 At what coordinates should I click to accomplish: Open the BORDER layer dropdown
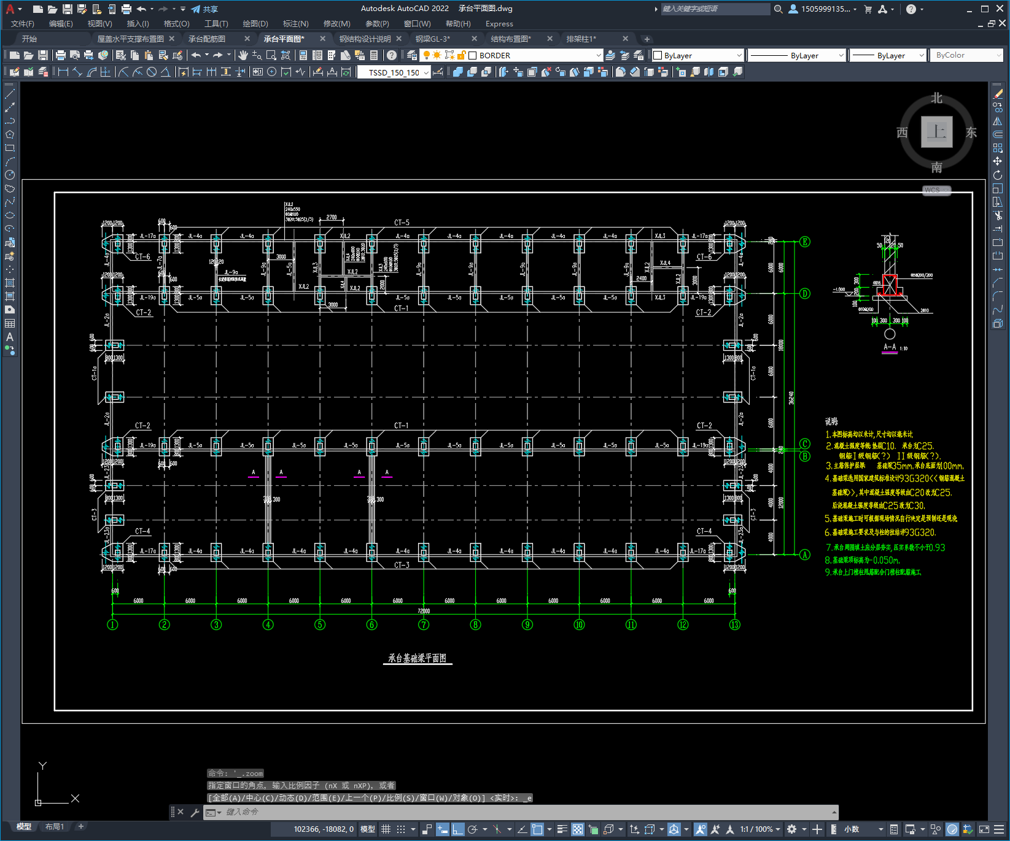point(599,55)
